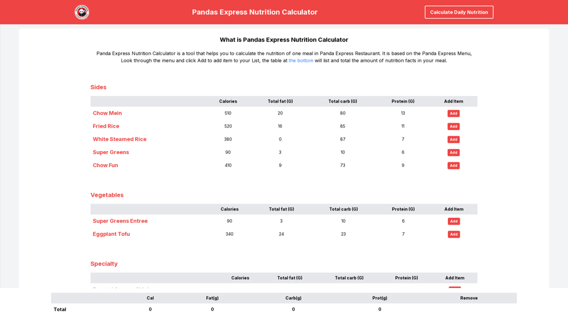Click the Total row label
Image resolution: width=568 pixels, height=320 pixels.
(60, 309)
